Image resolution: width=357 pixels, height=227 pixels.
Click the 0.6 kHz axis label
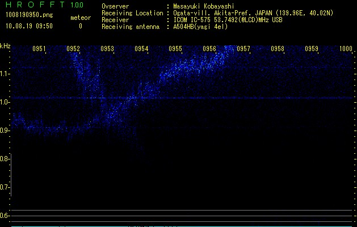[3, 216]
